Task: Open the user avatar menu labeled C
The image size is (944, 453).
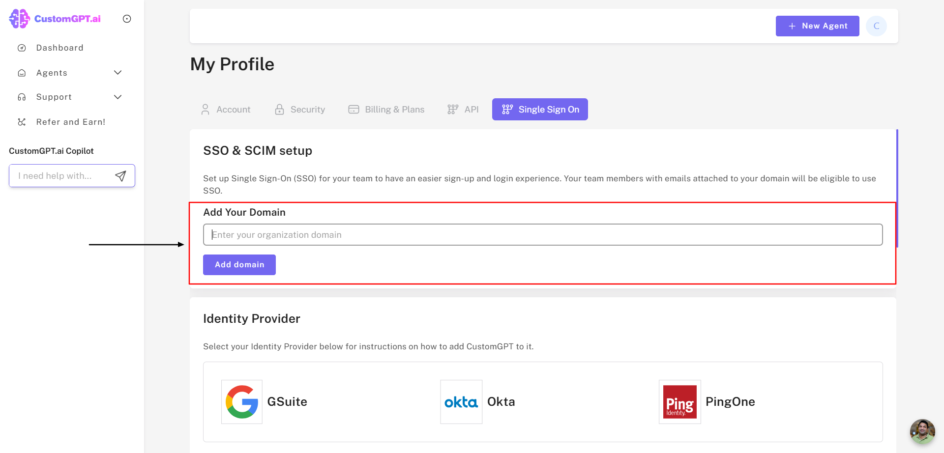Action: 876,26
